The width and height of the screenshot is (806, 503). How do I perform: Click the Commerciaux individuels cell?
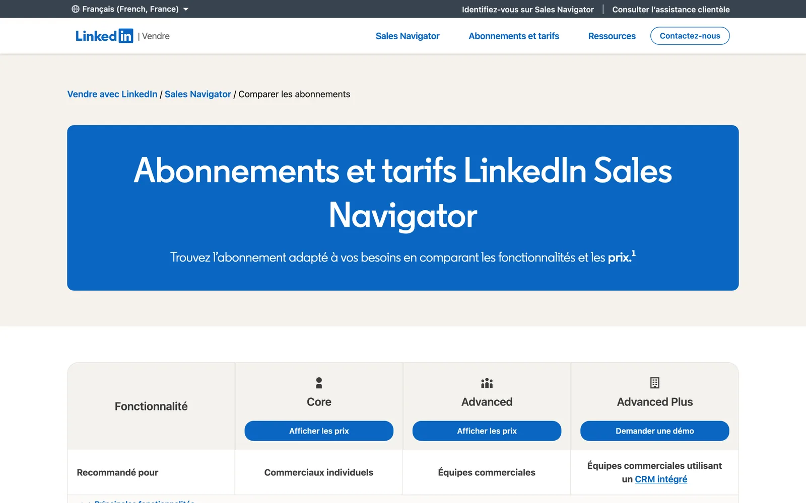tap(319, 472)
